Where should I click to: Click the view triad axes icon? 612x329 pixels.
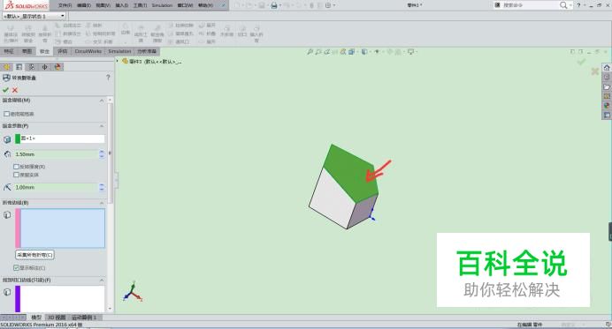133,291
